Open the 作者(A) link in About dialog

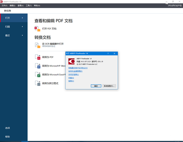pos(71,78)
